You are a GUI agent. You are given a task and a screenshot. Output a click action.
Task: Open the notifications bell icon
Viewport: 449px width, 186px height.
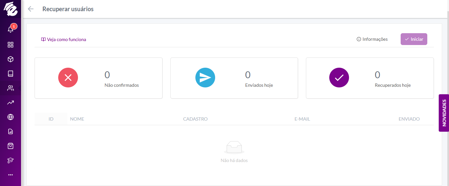(x=11, y=30)
